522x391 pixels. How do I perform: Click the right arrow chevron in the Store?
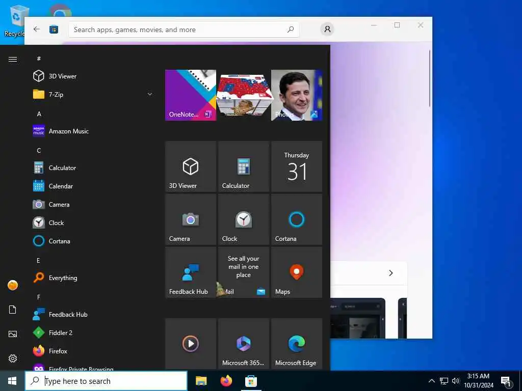[x=391, y=273]
